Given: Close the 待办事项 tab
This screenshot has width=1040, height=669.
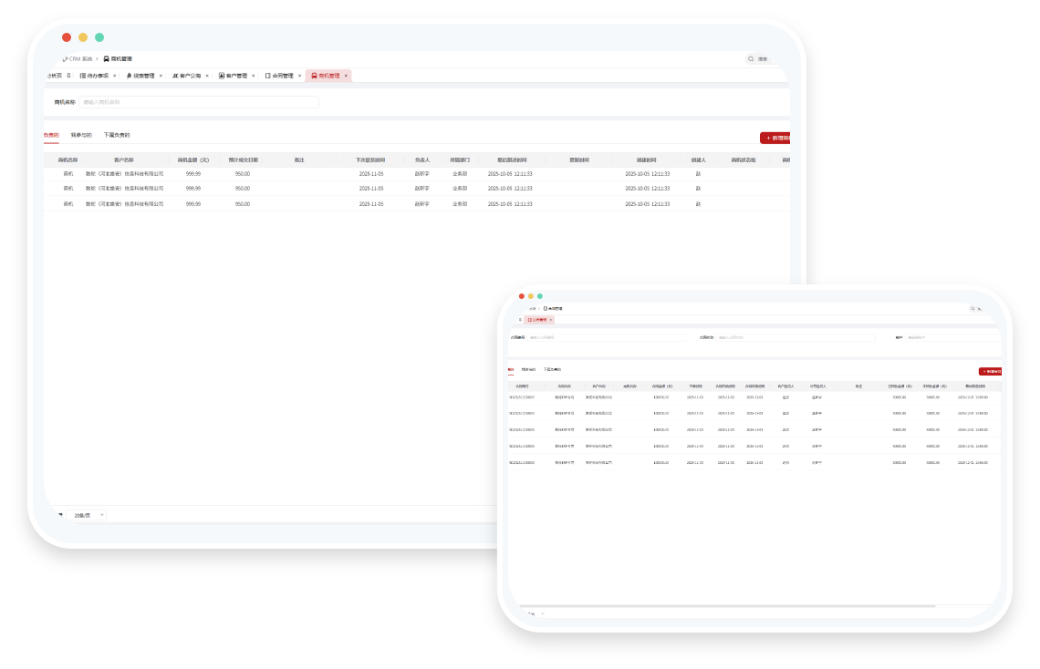Looking at the screenshot, I should (114, 76).
